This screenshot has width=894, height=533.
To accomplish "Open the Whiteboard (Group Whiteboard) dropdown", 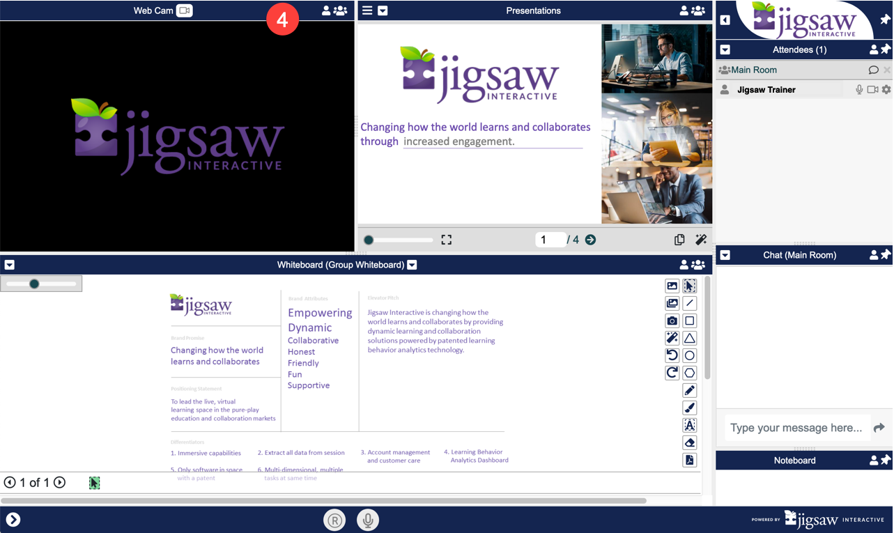I will click(x=412, y=265).
